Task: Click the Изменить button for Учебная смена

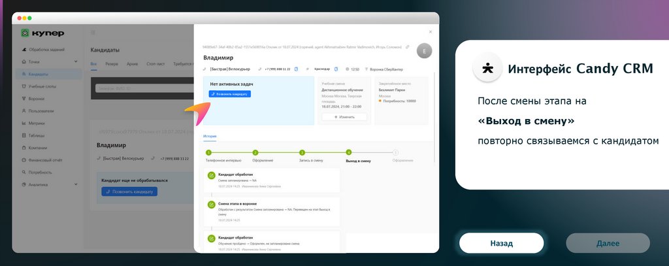Action: click(344, 117)
